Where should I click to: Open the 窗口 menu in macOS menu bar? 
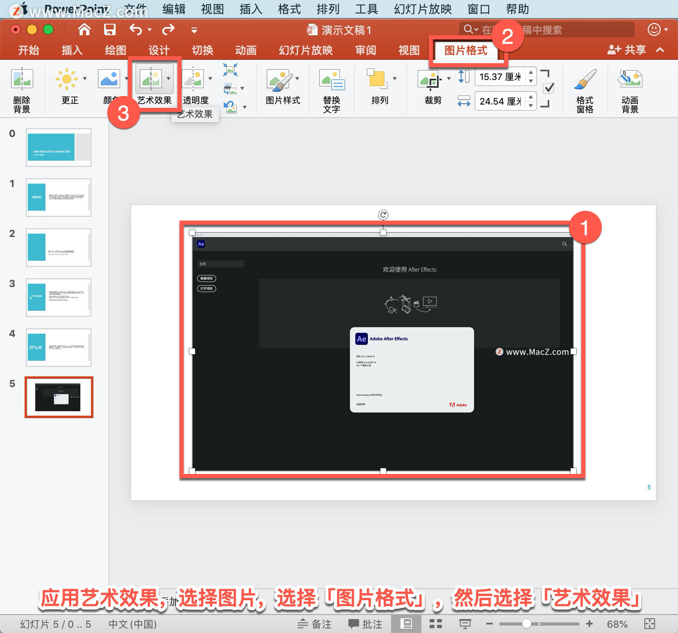(x=479, y=9)
